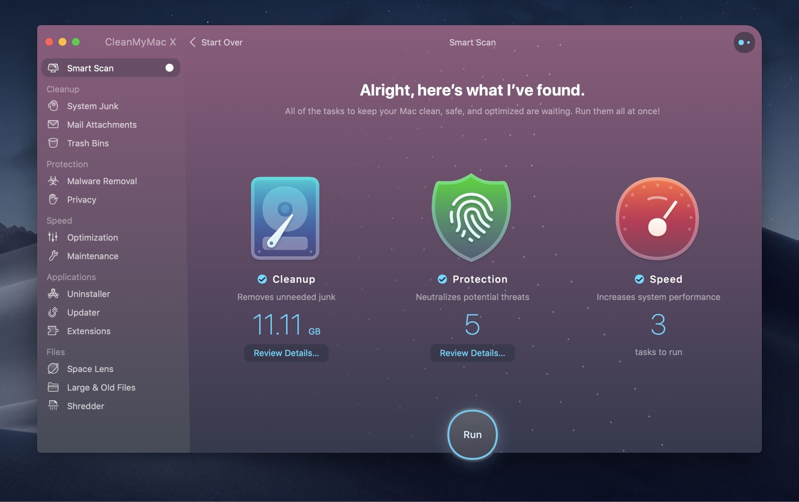The width and height of the screenshot is (799, 502).
Task: Click 'Neutralizes potential threats' description
Action: [472, 297]
